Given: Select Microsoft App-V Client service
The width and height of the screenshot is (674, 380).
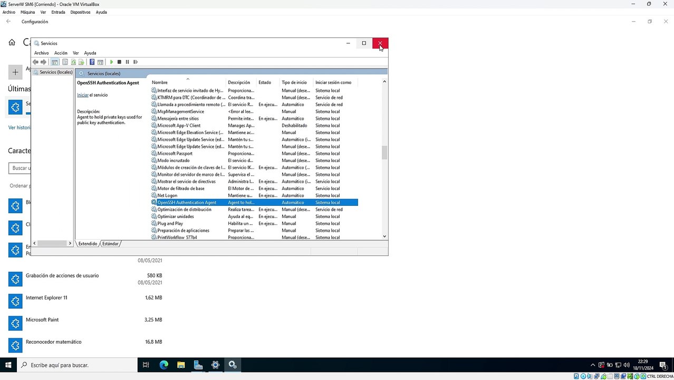Looking at the screenshot, I should [254, 126].
